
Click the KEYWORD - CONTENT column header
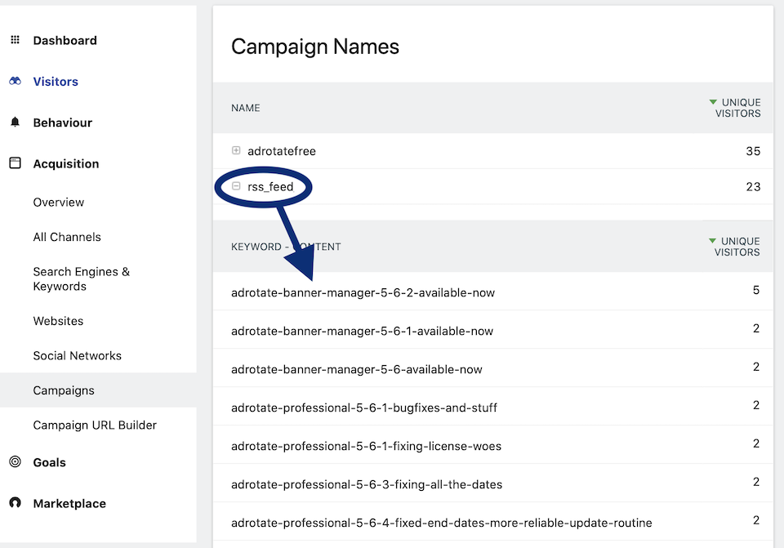point(286,247)
